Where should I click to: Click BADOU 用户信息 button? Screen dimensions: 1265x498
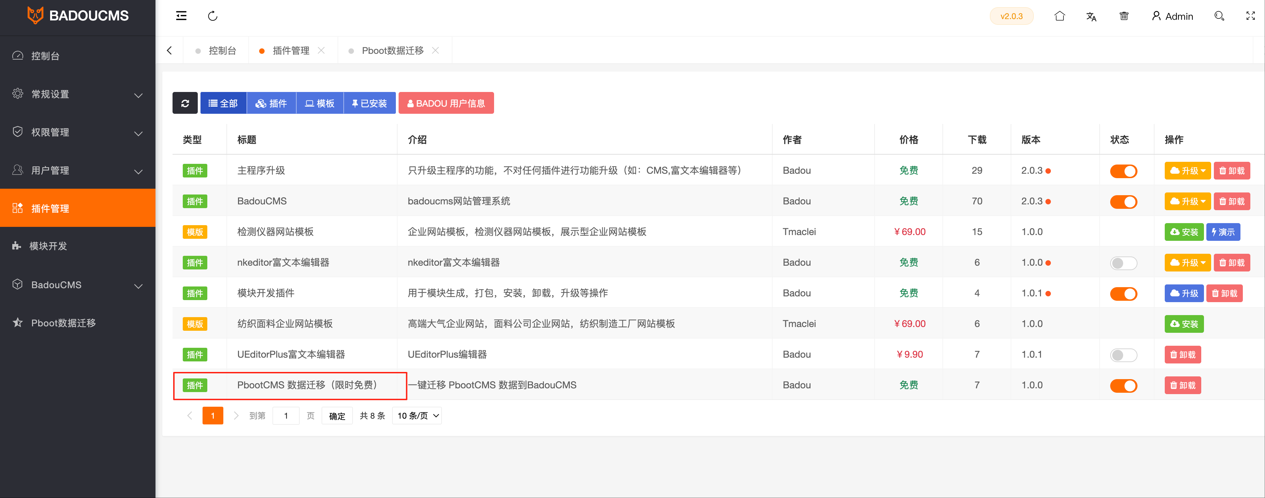coord(446,103)
